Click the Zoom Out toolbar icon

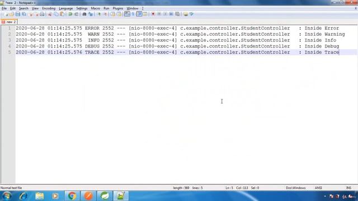click(105, 14)
